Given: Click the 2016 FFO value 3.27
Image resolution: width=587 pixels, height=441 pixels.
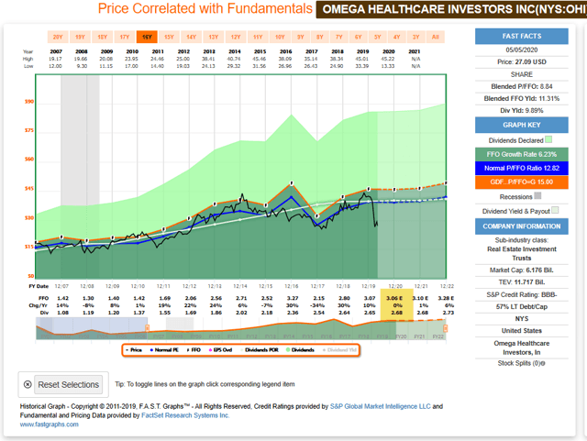Looking at the screenshot, I should 293,298.
